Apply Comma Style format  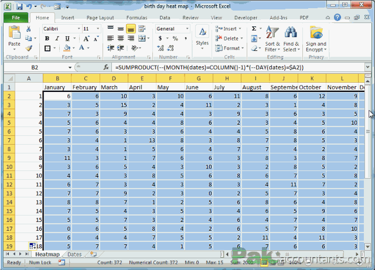[x=186, y=38]
